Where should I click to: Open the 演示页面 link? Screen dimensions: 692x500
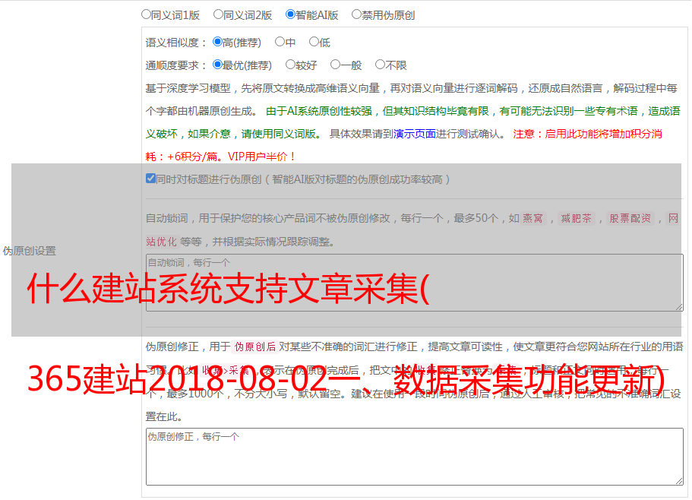coord(414,134)
